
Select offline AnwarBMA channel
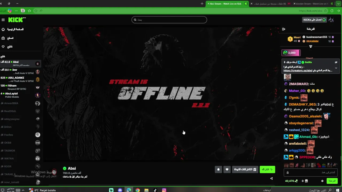pyautogui.click(x=21, y=103)
